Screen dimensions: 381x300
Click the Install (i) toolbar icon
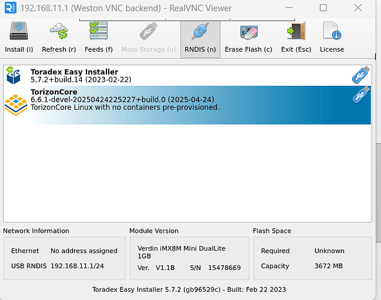point(19,31)
